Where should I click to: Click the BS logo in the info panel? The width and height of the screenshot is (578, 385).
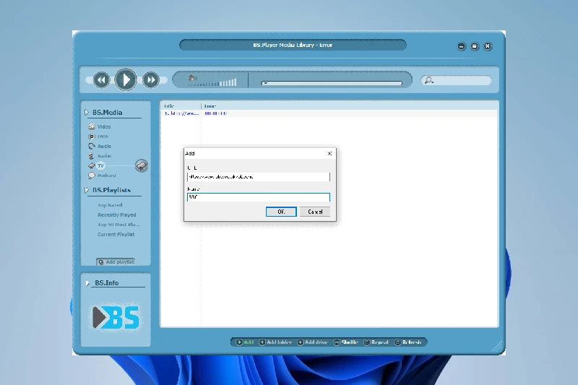116,317
